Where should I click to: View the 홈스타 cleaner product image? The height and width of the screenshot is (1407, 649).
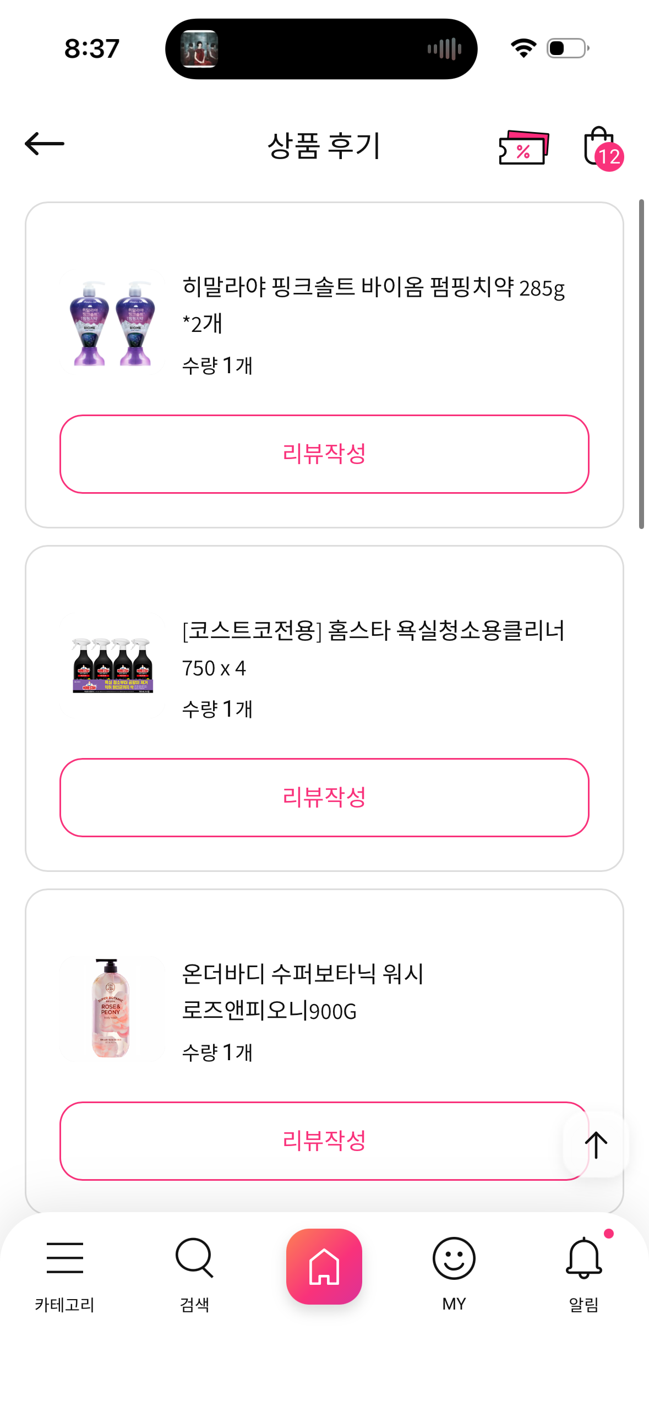pos(112,666)
